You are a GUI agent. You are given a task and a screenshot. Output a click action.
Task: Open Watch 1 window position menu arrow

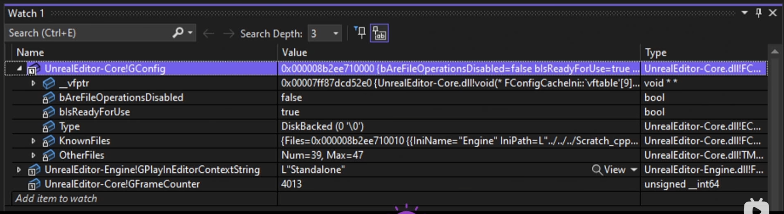[744, 13]
